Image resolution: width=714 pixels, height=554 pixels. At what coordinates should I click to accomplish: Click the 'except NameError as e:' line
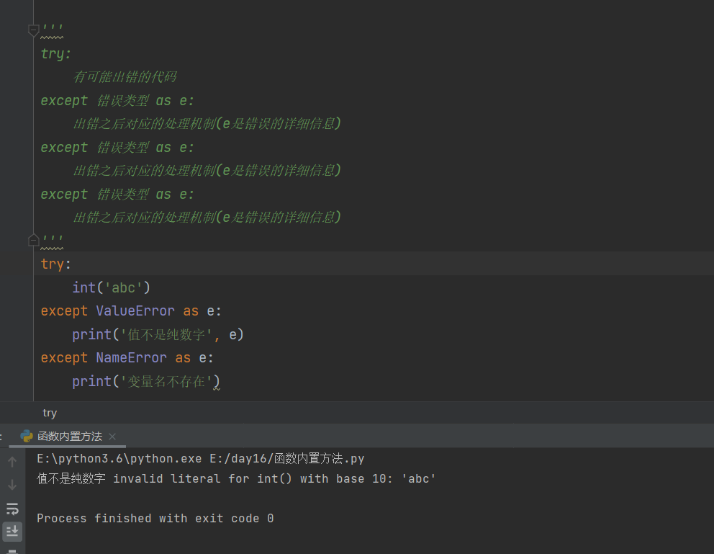pyautogui.click(x=127, y=357)
